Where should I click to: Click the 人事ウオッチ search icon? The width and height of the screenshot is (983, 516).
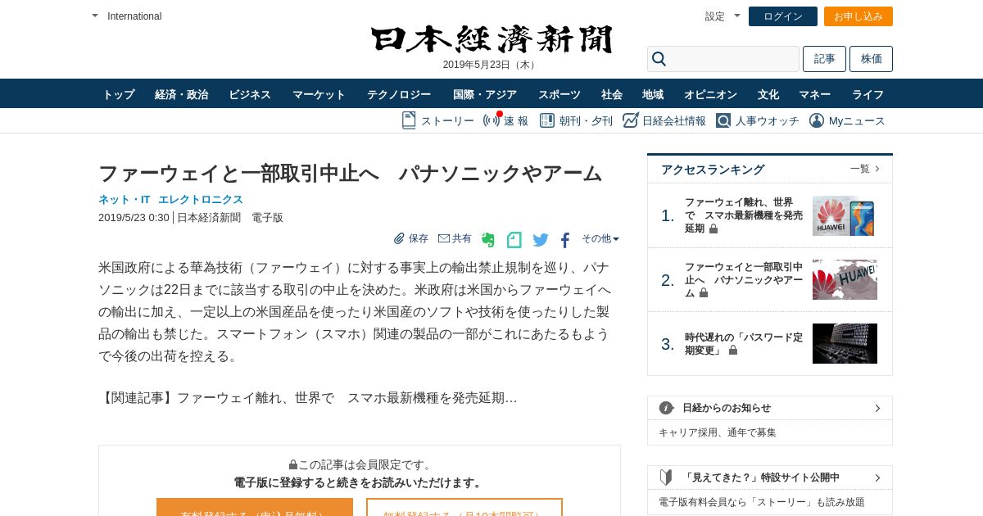click(723, 120)
